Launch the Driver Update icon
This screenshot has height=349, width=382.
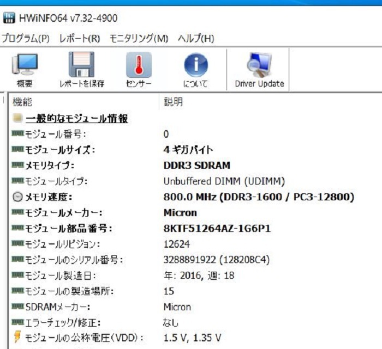click(259, 65)
